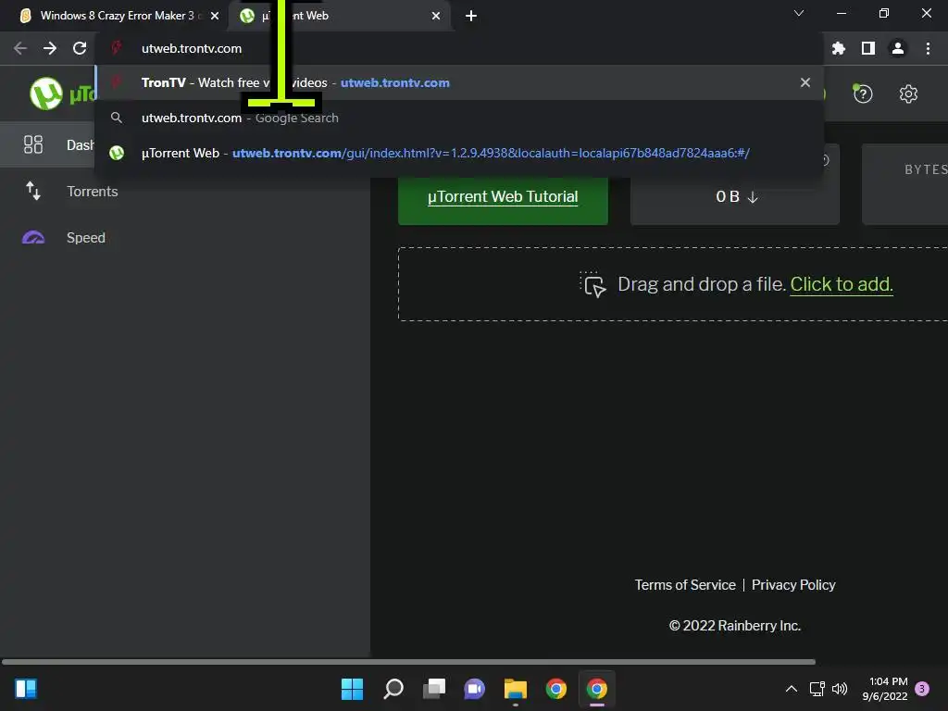Open the network tray icon

pos(817,689)
